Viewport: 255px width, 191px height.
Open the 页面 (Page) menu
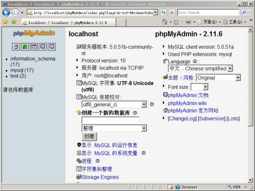click(x=209, y=22)
